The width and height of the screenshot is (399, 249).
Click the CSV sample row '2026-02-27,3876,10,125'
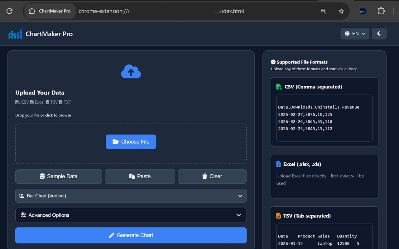click(305, 114)
